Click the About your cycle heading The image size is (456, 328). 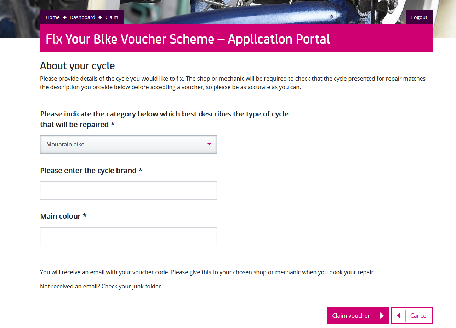[77, 65]
